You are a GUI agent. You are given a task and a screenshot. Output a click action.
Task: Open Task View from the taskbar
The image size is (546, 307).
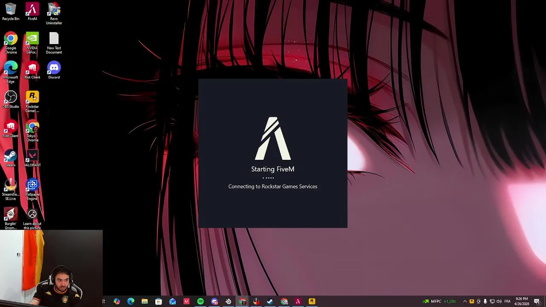pos(104,301)
